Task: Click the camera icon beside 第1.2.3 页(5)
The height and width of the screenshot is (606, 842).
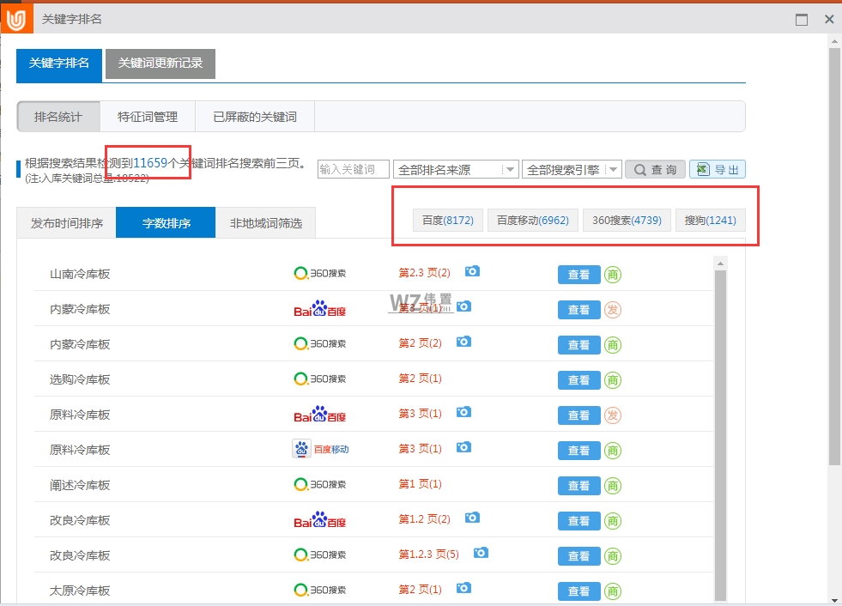Action: [481, 554]
